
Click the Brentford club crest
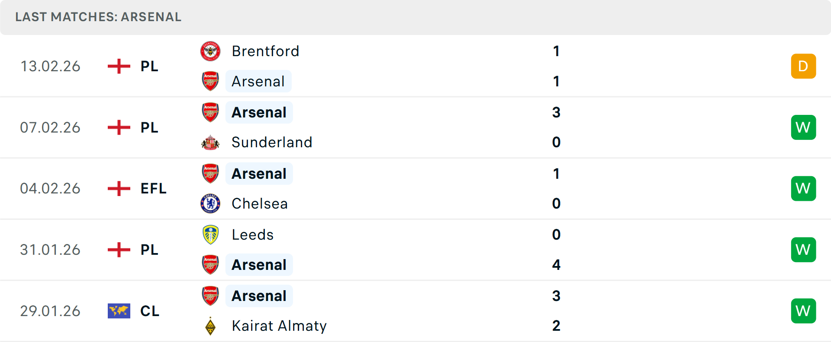[210, 51]
